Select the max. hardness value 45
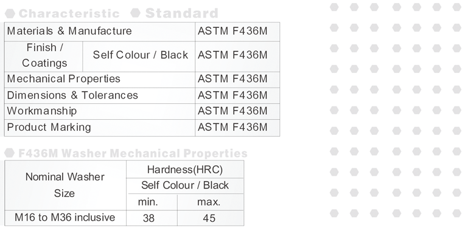This screenshot has width=468, height=228. [x=209, y=218]
